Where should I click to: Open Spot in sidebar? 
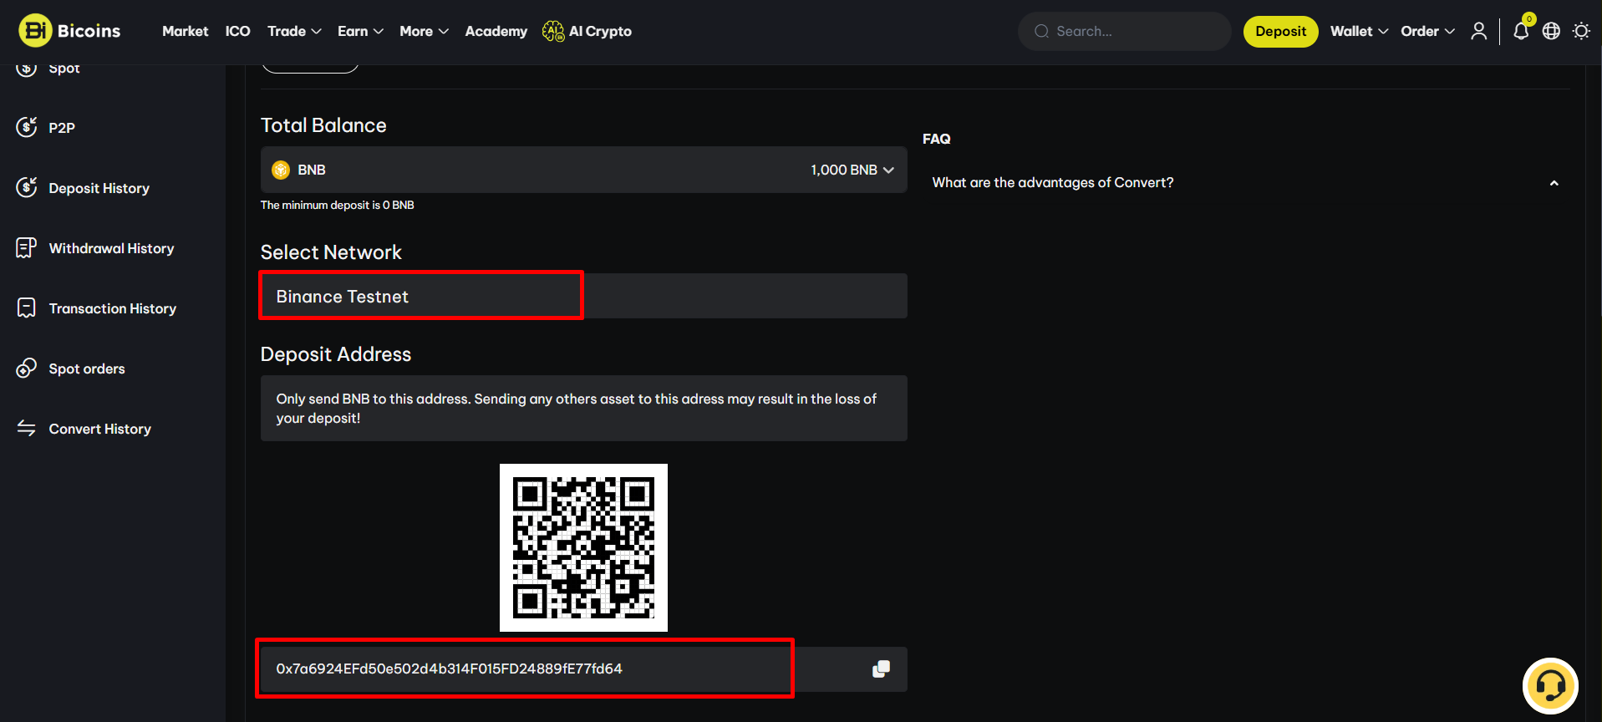[x=64, y=69]
